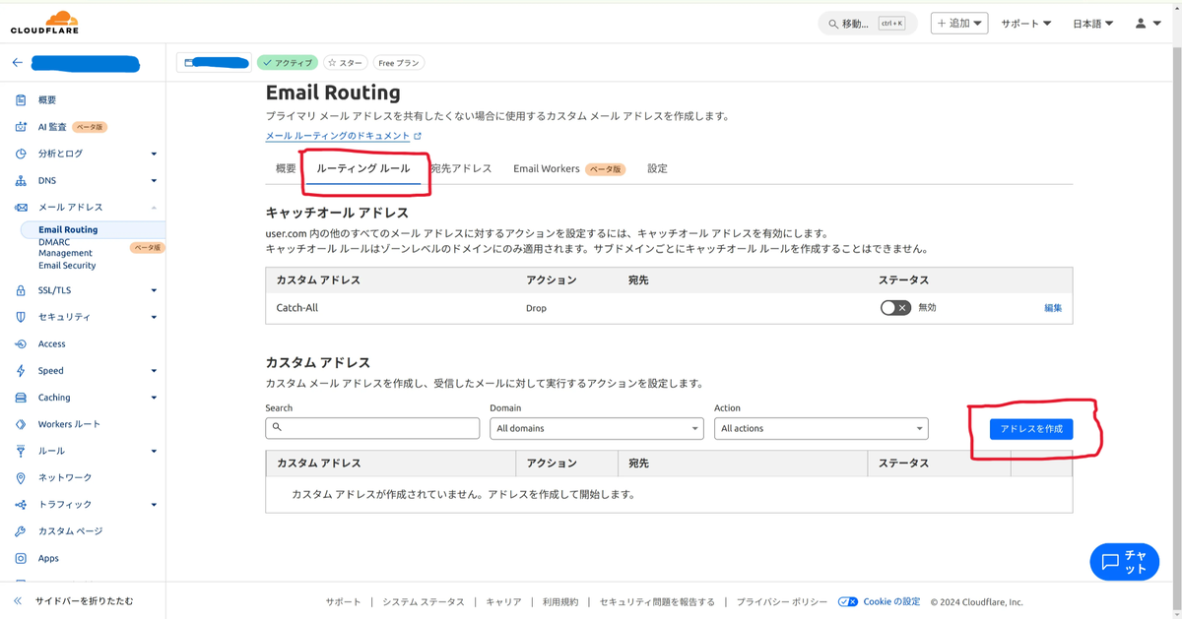Click the カスタム ページ wrench icon
The width and height of the screenshot is (1182, 619).
click(x=21, y=531)
